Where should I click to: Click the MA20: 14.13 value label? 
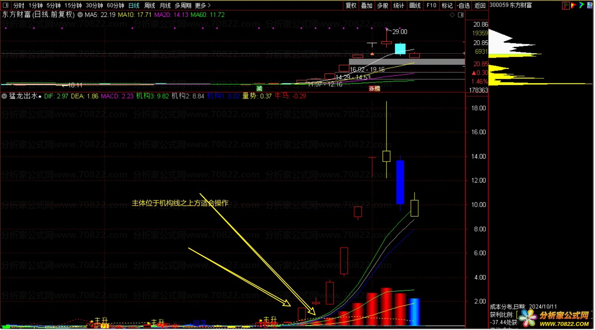pyautogui.click(x=171, y=15)
